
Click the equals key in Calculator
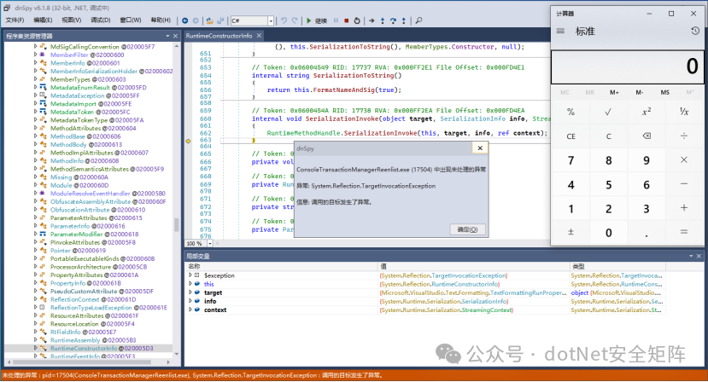[684, 232]
